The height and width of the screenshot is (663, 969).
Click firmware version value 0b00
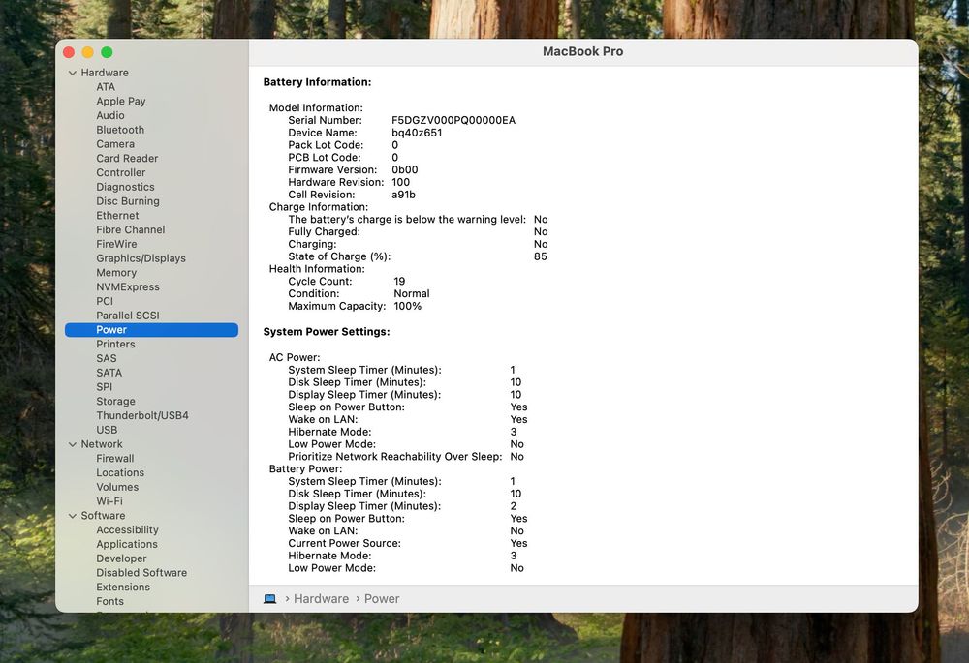tap(404, 169)
